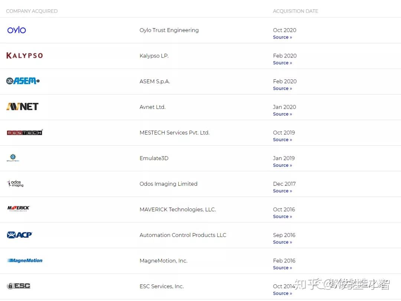Click the MagneMotion logo

click(25, 261)
